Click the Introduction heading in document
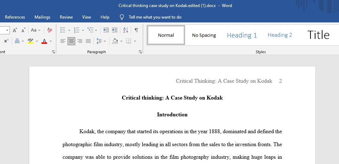 172,115
